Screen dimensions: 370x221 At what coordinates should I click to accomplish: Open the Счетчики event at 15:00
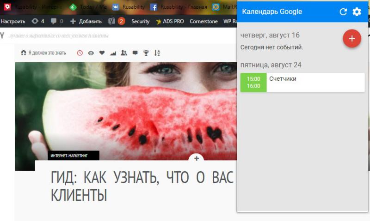[x=302, y=83]
